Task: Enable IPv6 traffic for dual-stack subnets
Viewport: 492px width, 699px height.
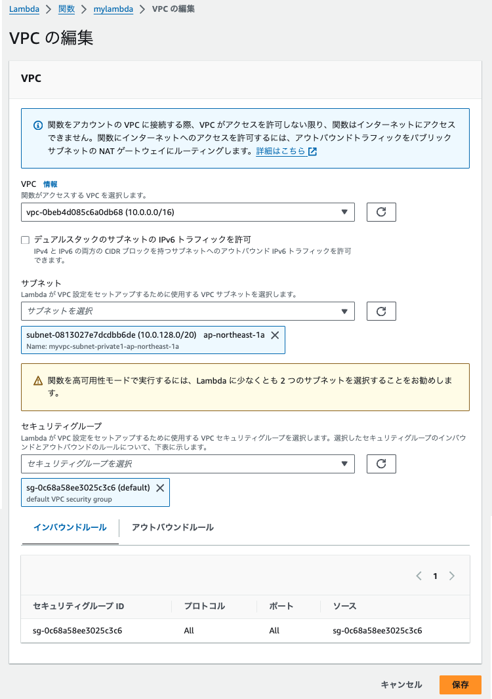Action: 24,239
